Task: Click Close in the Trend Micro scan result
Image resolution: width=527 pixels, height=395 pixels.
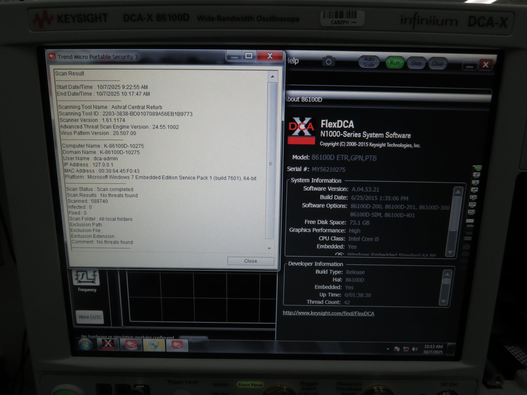Action: (x=251, y=261)
